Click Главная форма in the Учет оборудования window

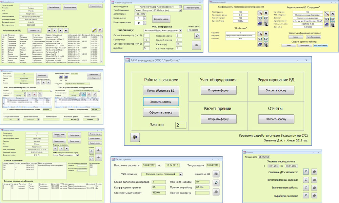192,7
